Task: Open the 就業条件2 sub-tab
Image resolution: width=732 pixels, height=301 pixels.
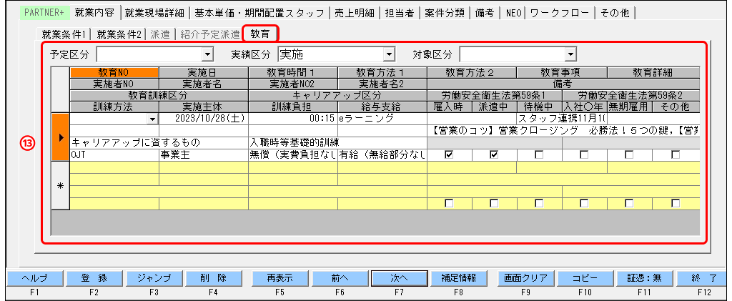Action: pos(119,34)
